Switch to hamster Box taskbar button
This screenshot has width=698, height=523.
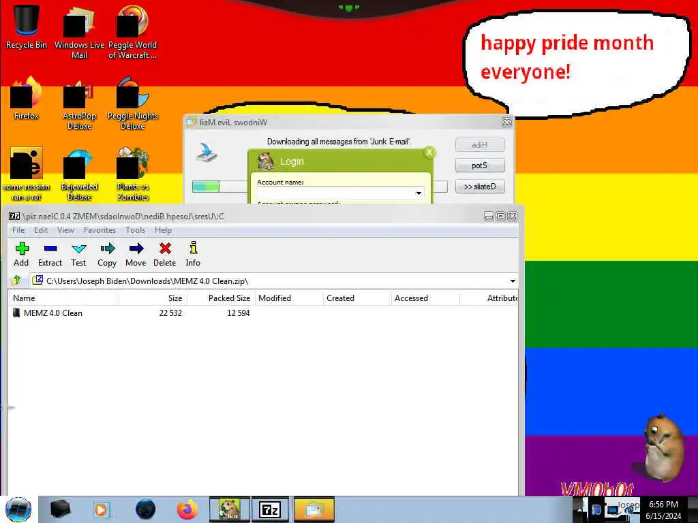coord(230,509)
